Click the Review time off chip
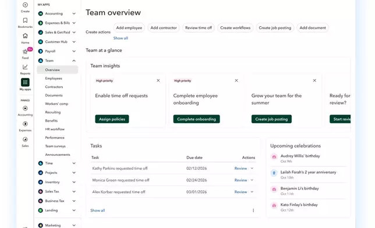The height and width of the screenshot is (228, 375). click(199, 28)
